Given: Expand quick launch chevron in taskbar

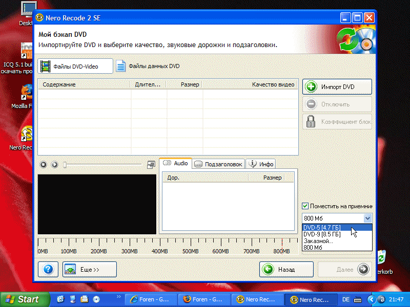Looking at the screenshot, I should (x=119, y=297).
